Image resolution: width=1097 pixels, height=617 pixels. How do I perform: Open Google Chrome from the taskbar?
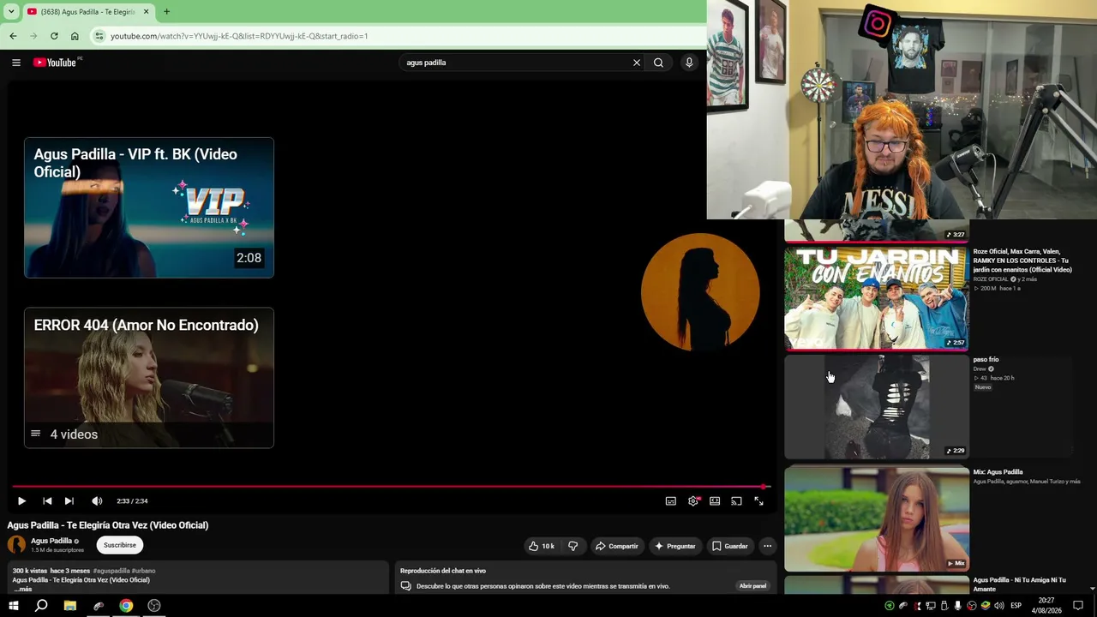(x=126, y=606)
